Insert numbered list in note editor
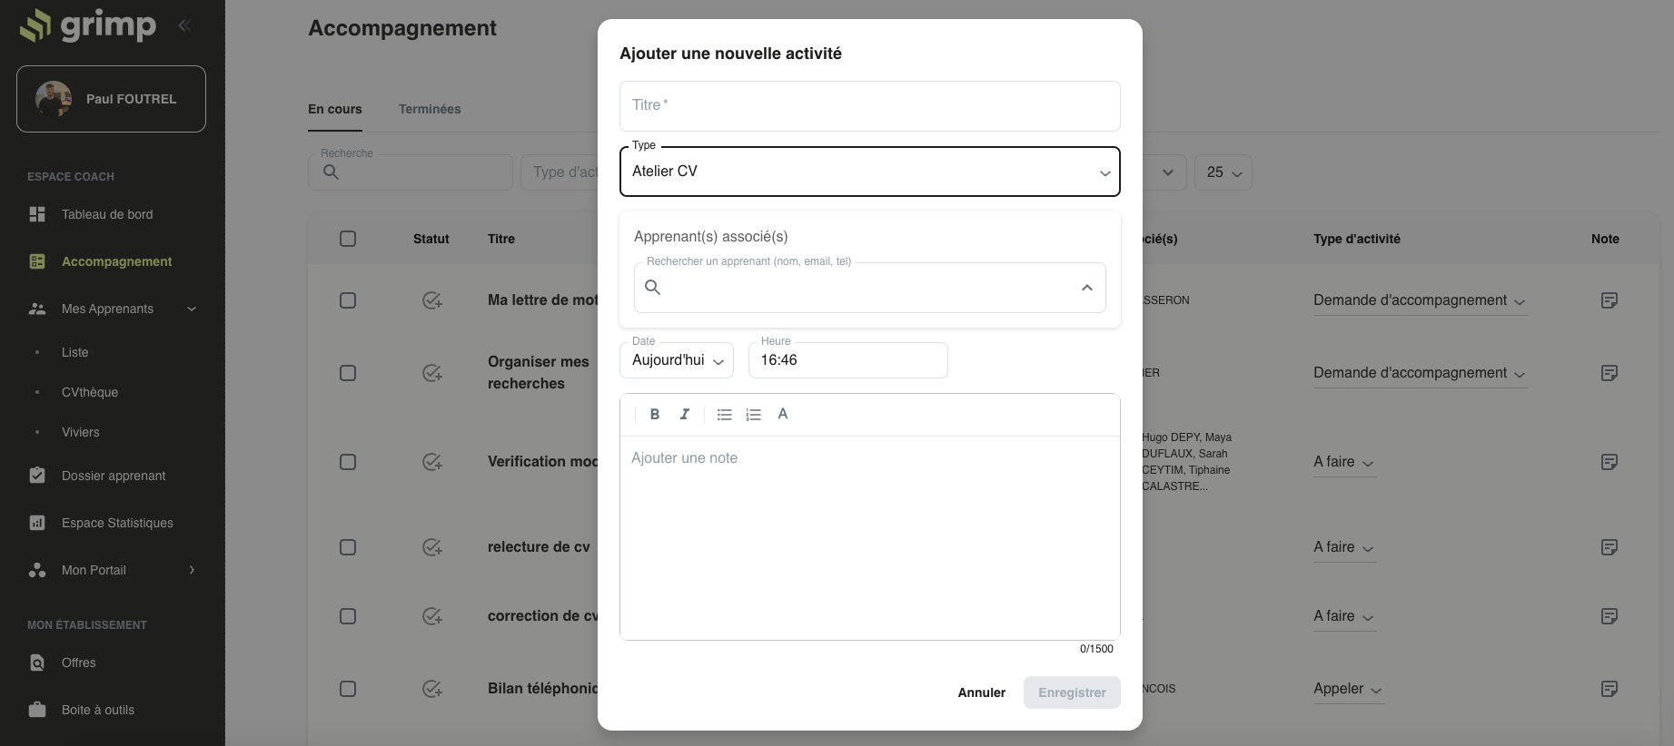The height and width of the screenshot is (746, 1674). click(753, 414)
